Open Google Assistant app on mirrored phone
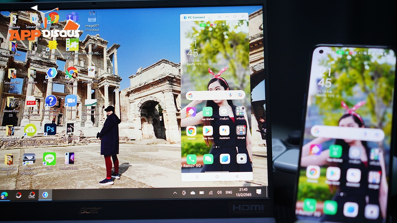 coord(224,133)
